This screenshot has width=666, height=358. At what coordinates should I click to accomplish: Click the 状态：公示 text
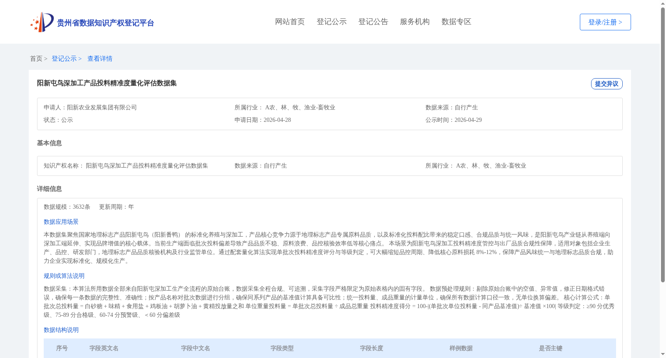pyautogui.click(x=58, y=120)
